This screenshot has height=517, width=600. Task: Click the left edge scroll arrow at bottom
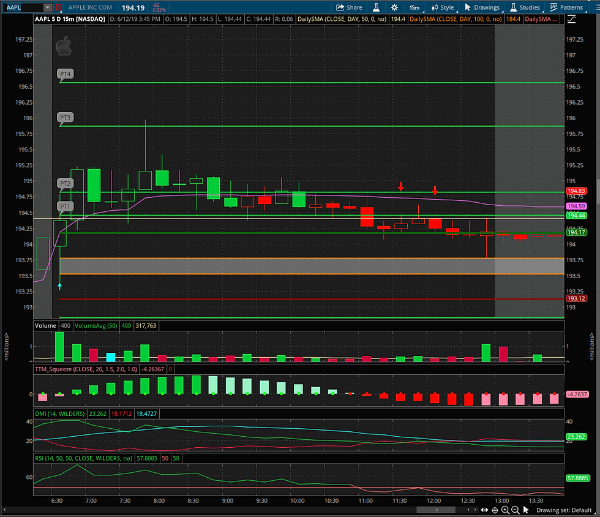click(5, 510)
